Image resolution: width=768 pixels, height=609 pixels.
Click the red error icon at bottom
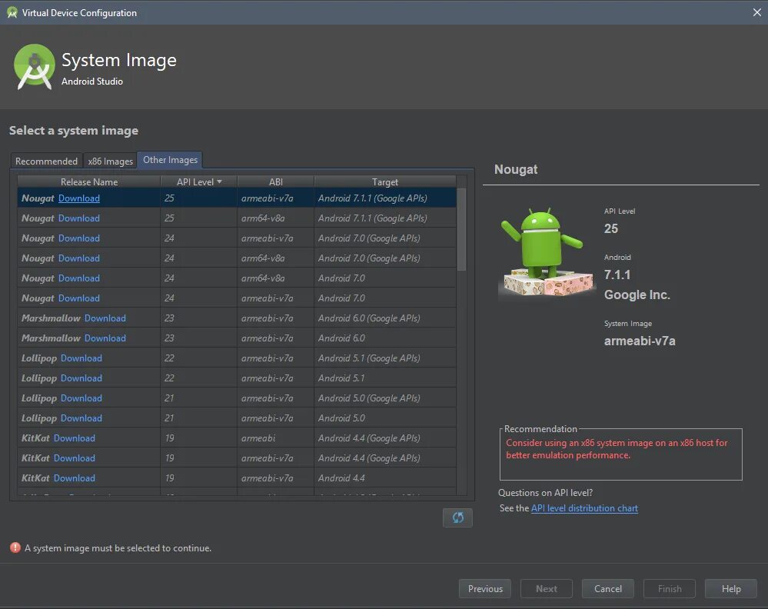pos(15,547)
